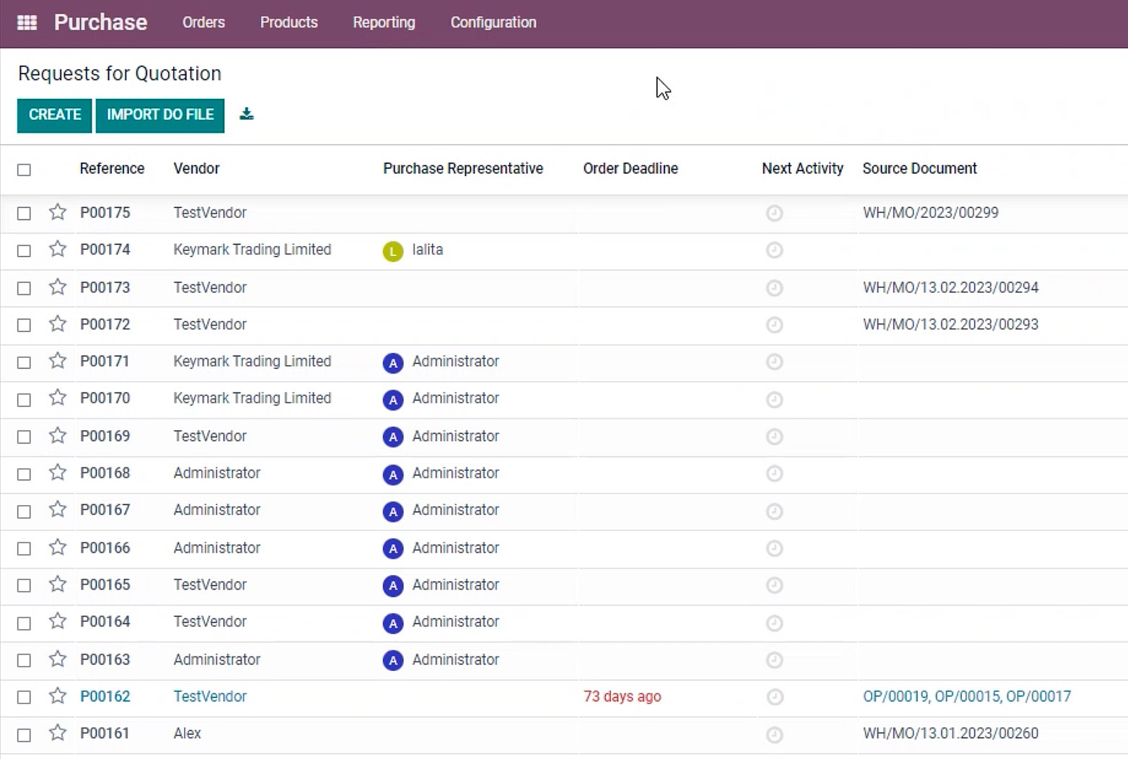Sort by Purchase Representative column header
The width and height of the screenshot is (1128, 759).
[463, 168]
